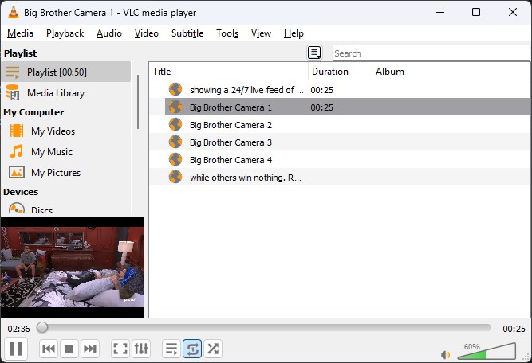Click globe icon beside 'while others win nothing'
532x363 pixels.
(175, 177)
